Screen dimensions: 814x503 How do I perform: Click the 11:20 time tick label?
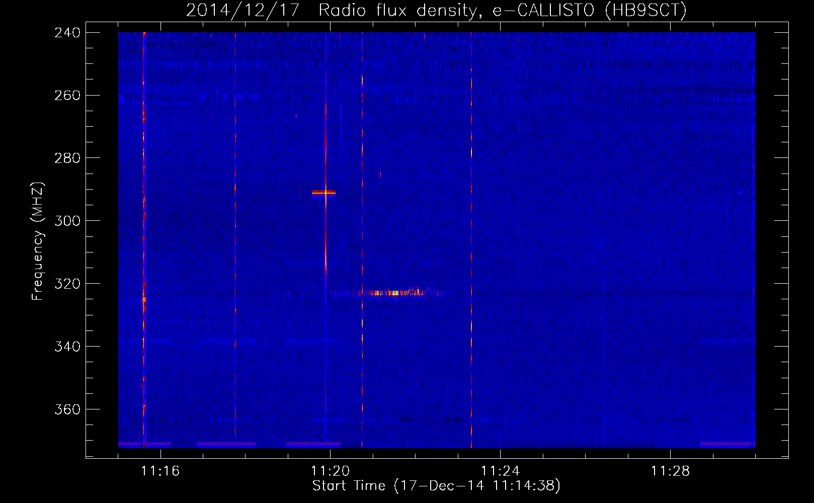(331, 471)
